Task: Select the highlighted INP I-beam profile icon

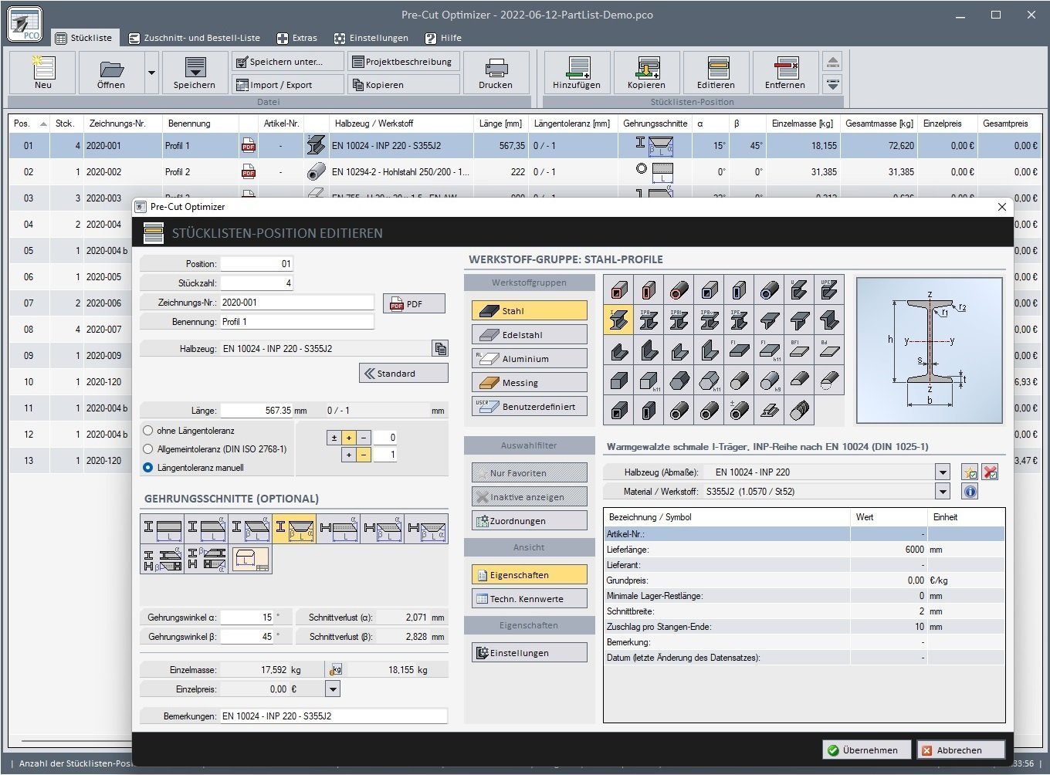Action: pos(618,320)
